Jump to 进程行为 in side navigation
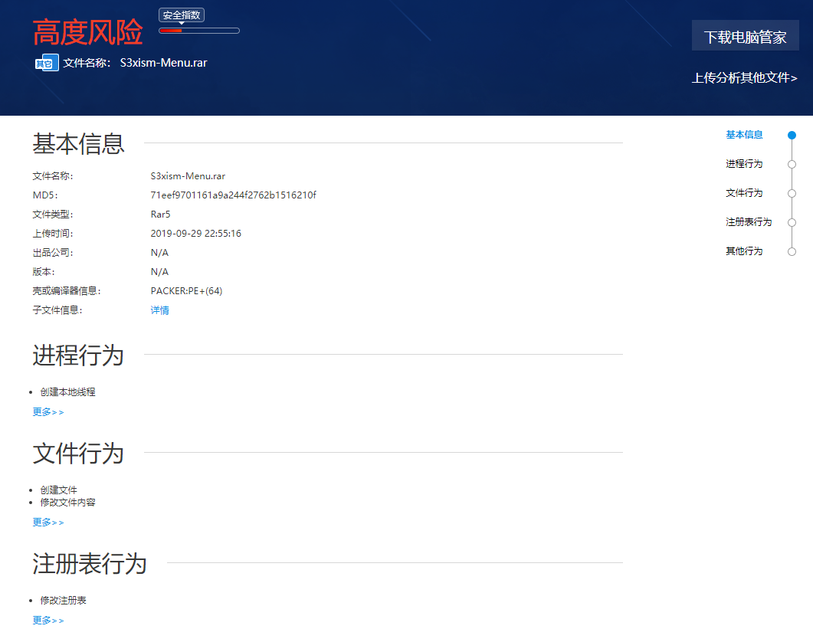The image size is (813, 629). point(744,164)
